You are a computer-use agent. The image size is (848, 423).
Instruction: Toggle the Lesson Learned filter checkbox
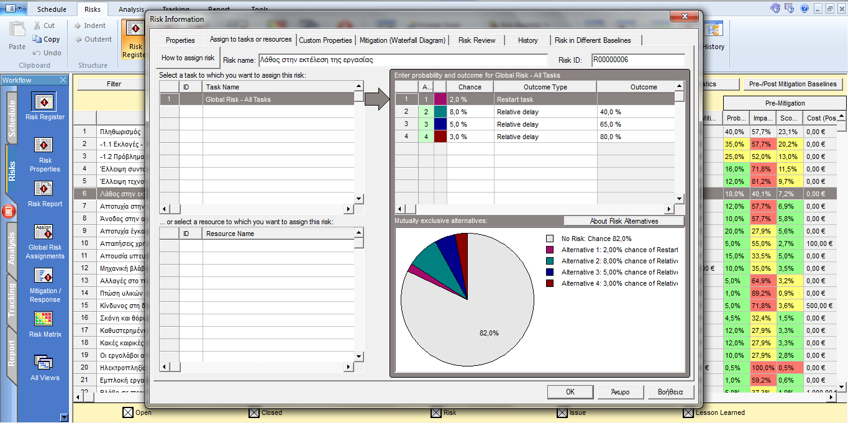(x=688, y=412)
